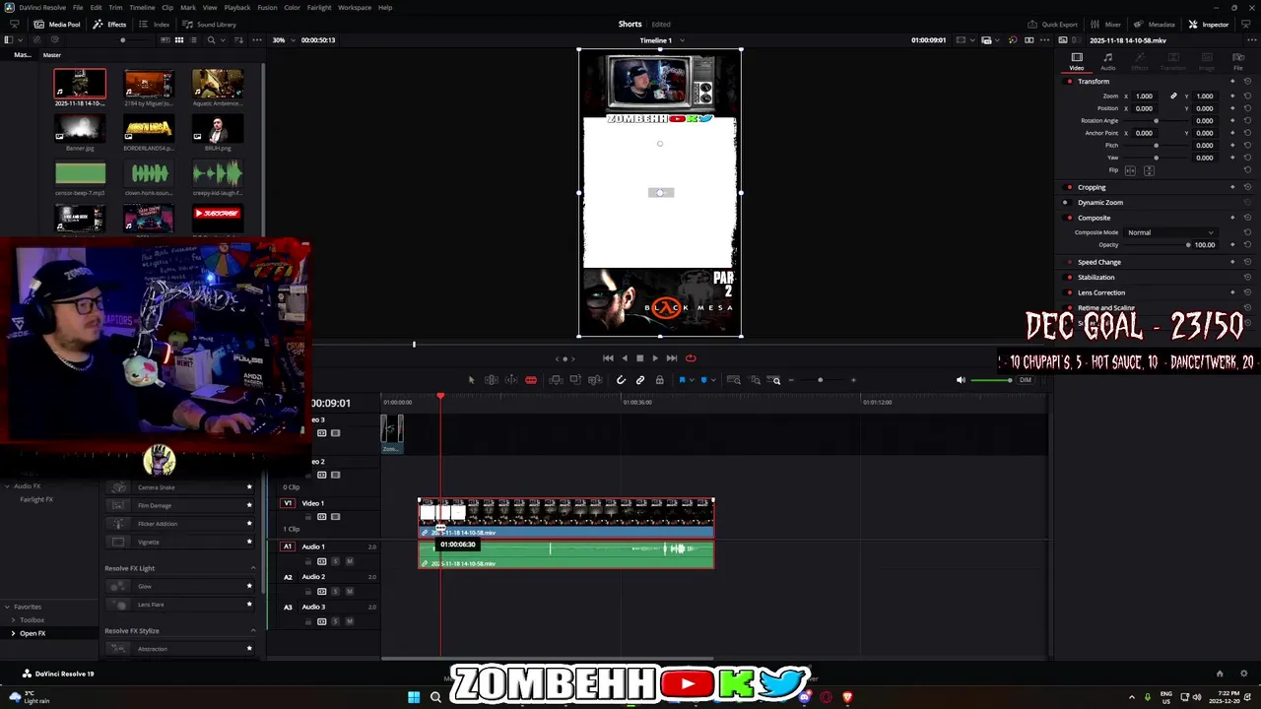Viewport: 1261px width, 709px height.
Task: Enable the Dynamic Zoom toggle
Action: (x=1065, y=202)
